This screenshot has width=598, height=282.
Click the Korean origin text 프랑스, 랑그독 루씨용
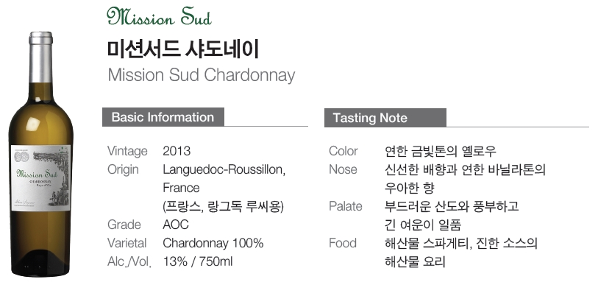click(x=223, y=206)
